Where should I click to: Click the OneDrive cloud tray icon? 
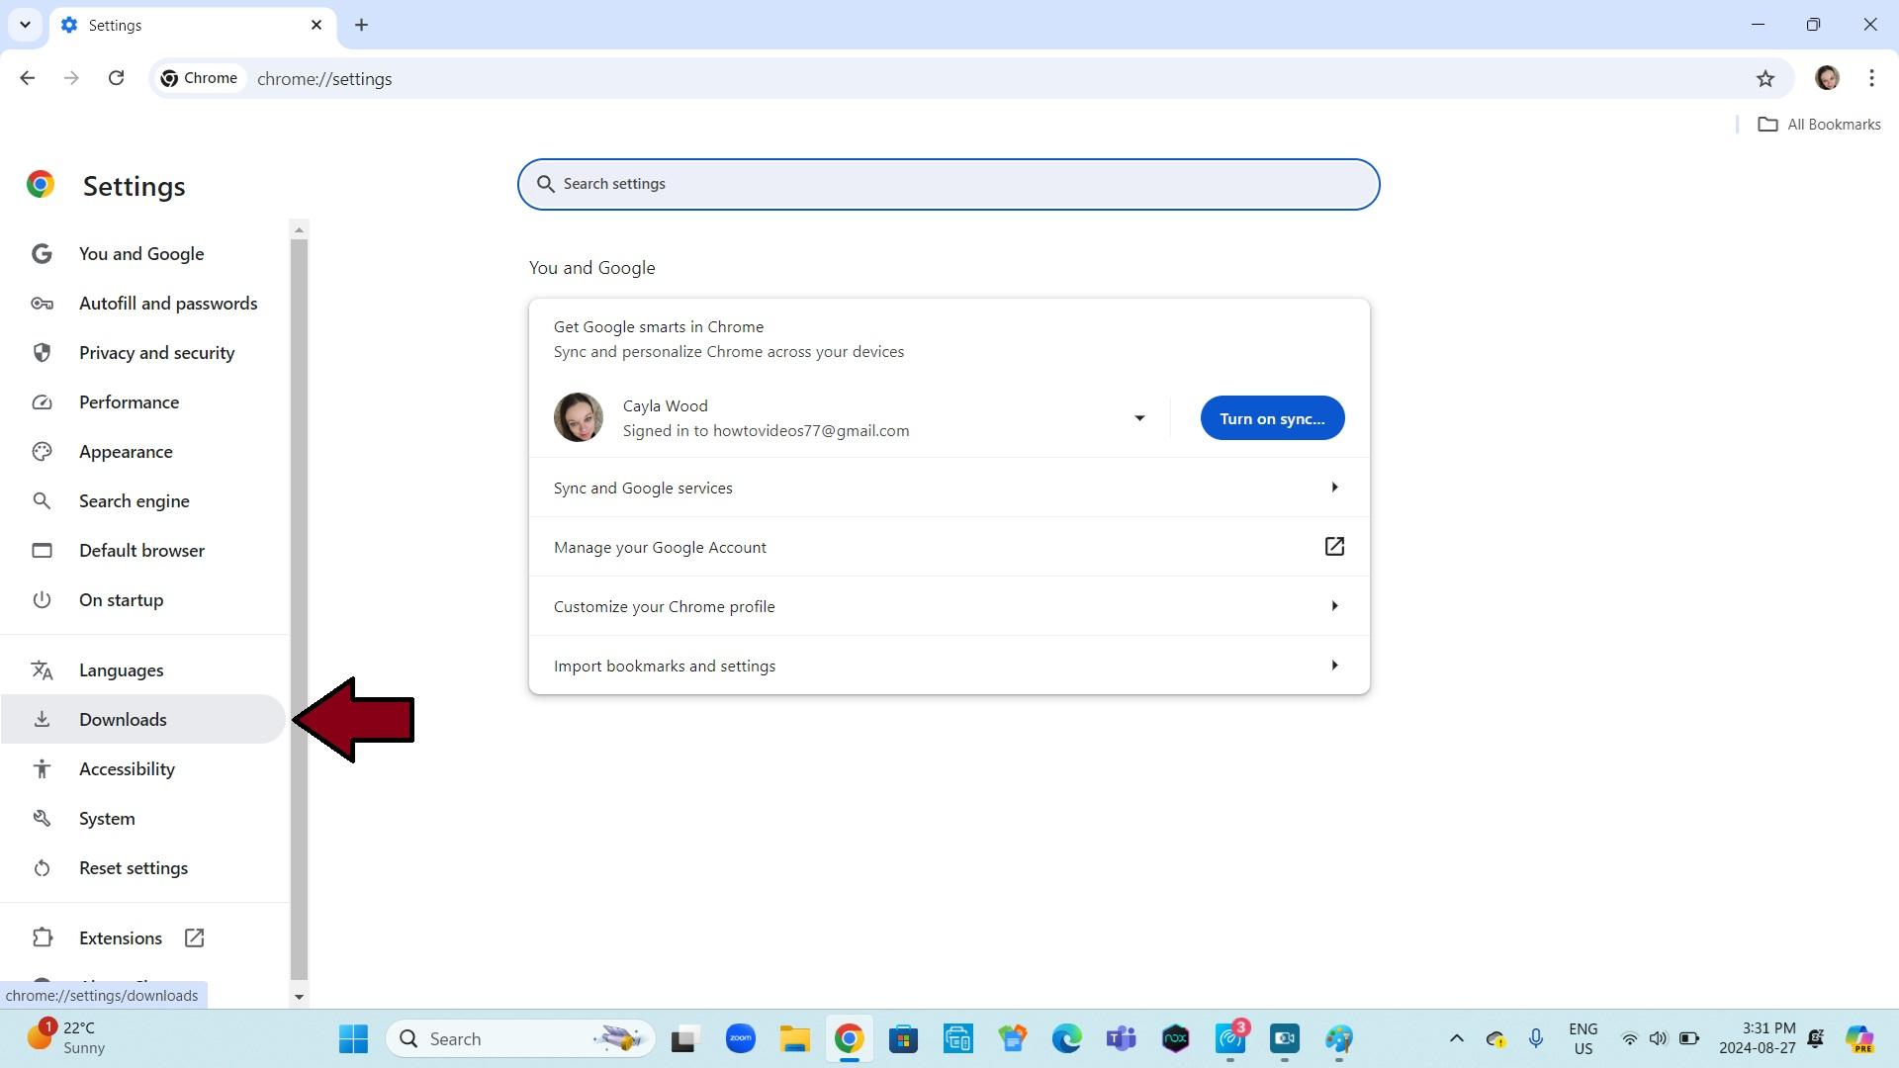point(1495,1038)
